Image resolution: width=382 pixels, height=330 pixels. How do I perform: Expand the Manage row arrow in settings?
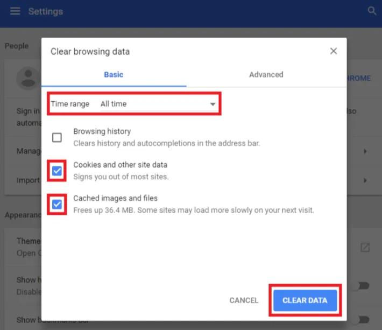(x=365, y=151)
